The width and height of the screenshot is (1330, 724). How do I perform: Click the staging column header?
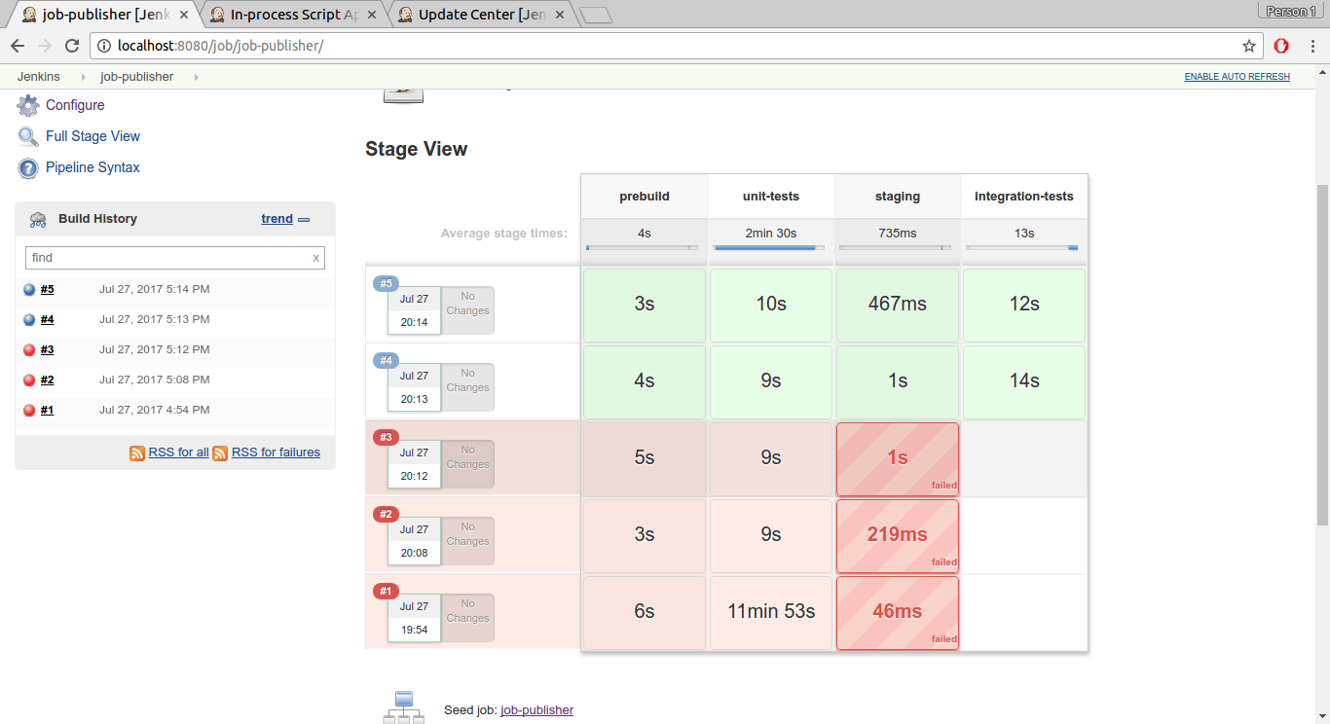898,197
